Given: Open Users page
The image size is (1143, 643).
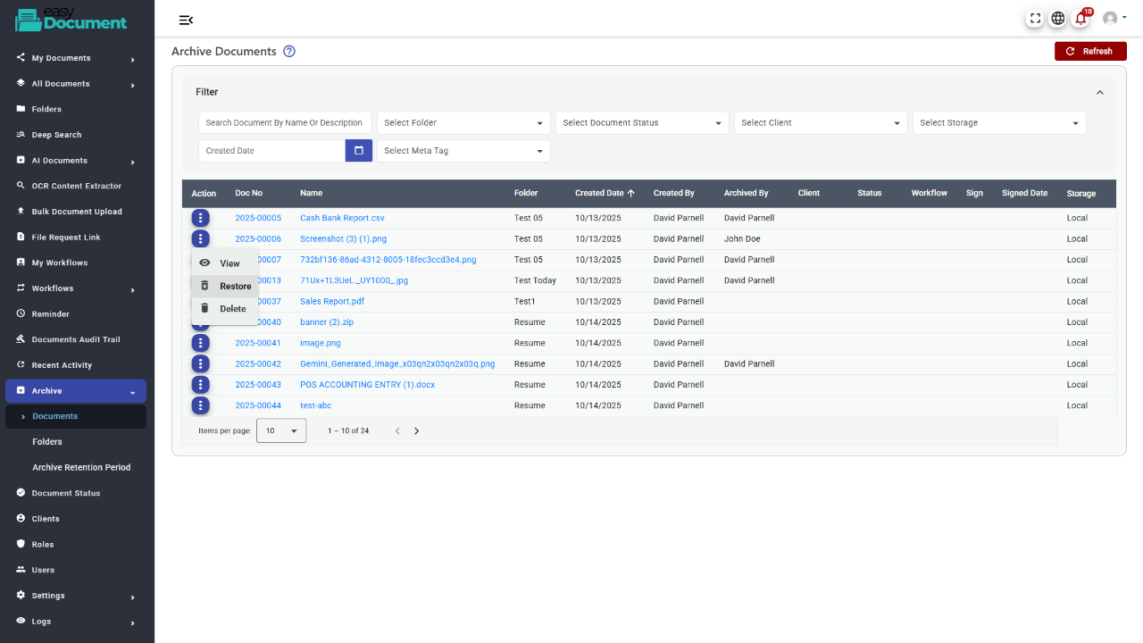Looking at the screenshot, I should pyautogui.click(x=76, y=570).
